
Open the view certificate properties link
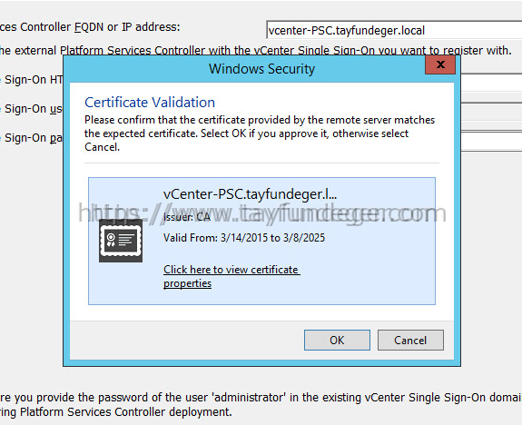[231, 276]
